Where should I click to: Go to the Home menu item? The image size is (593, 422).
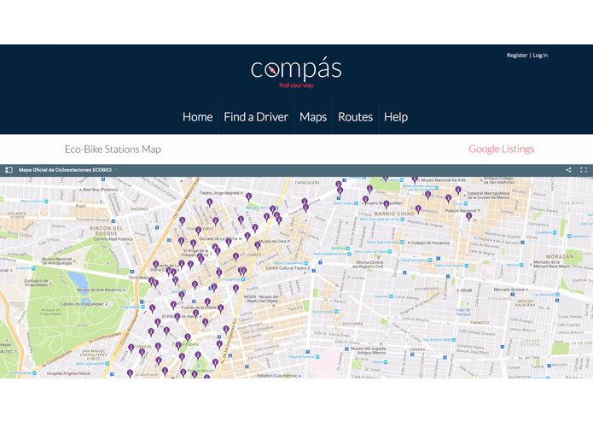pos(197,117)
